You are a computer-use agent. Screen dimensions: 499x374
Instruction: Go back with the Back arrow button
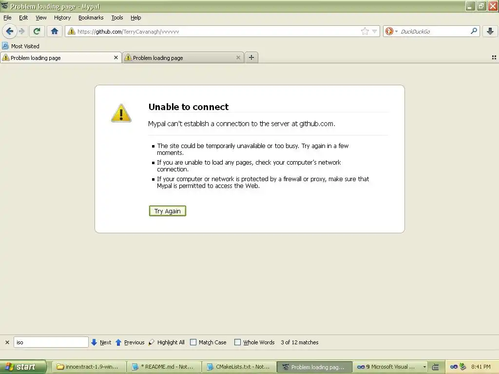tap(10, 31)
